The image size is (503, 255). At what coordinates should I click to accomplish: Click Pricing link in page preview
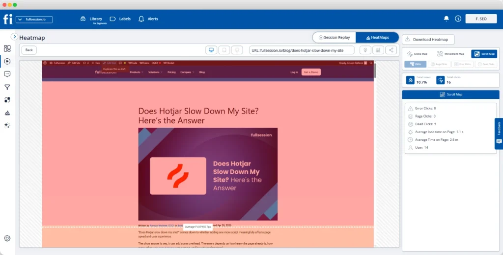point(171,72)
